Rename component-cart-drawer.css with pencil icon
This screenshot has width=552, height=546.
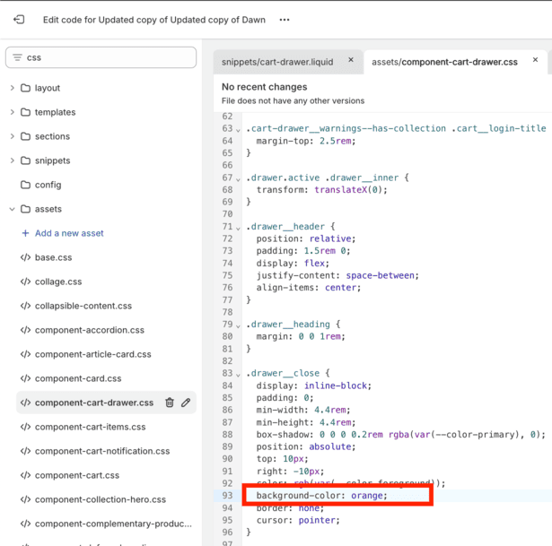[x=186, y=403]
